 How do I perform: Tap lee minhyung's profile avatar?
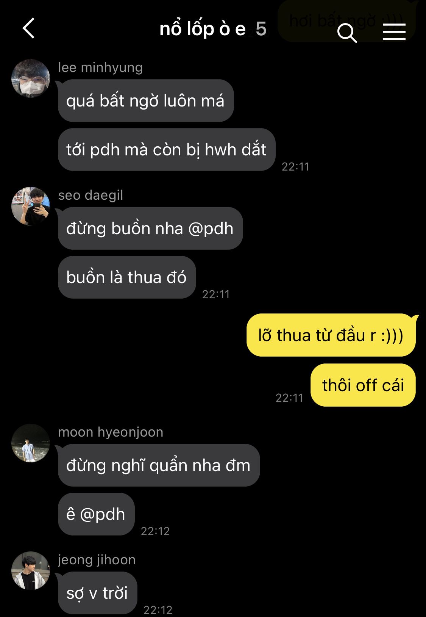pyautogui.click(x=31, y=78)
